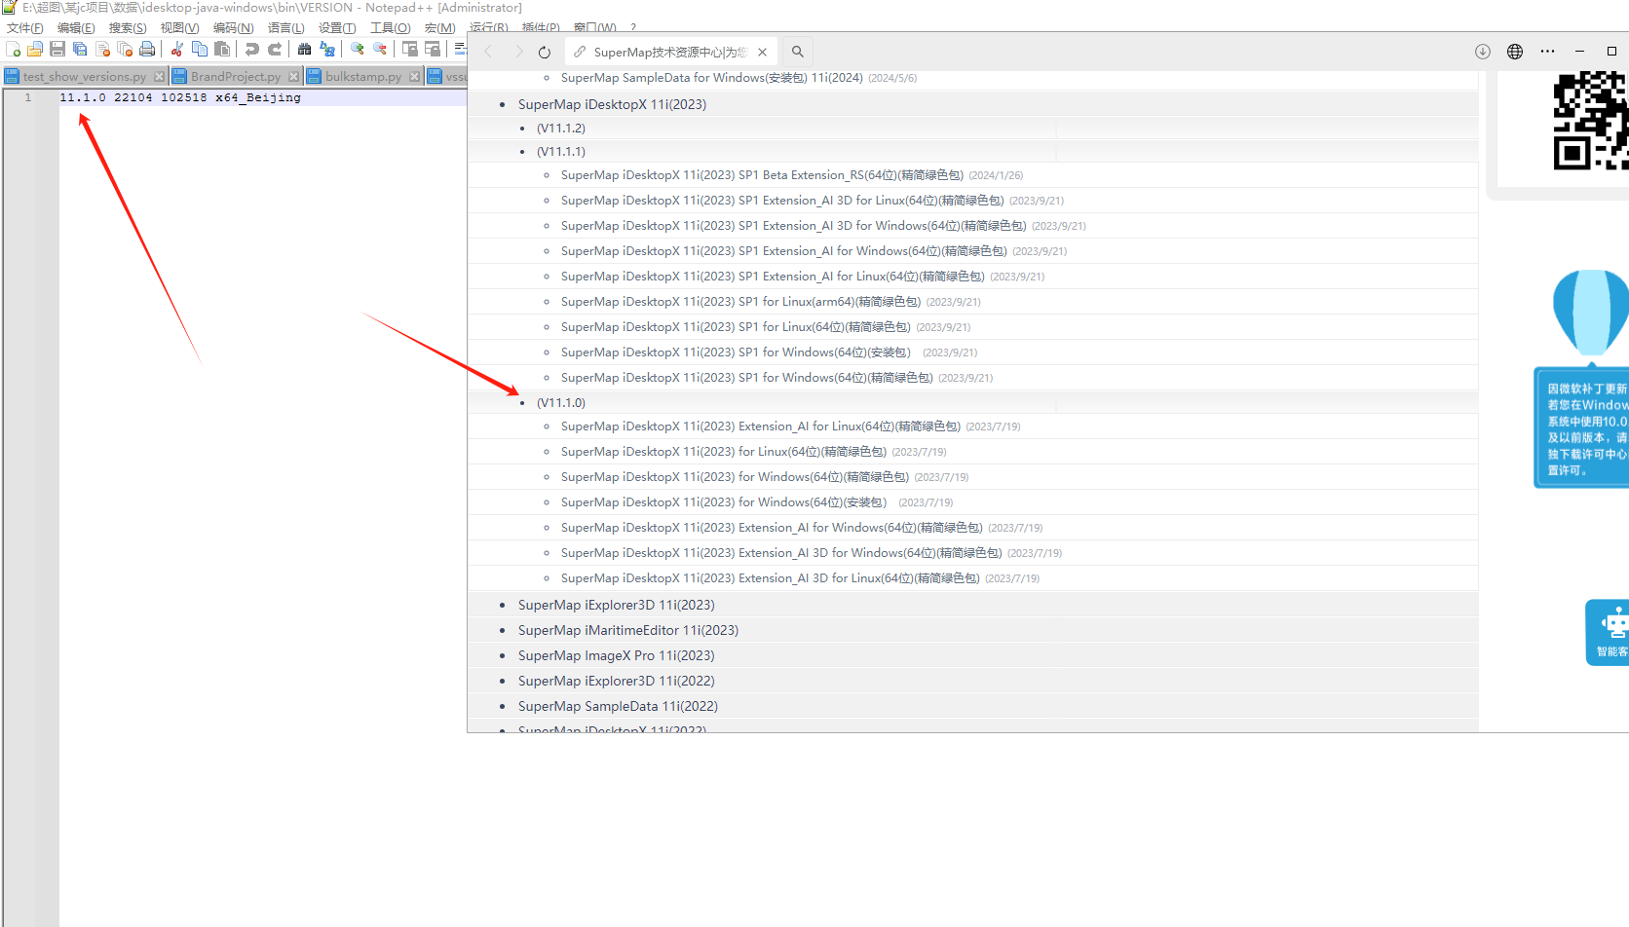Collapse the (V11.1.0) version section
Viewport: 1629px width, 927px height.
(561, 401)
